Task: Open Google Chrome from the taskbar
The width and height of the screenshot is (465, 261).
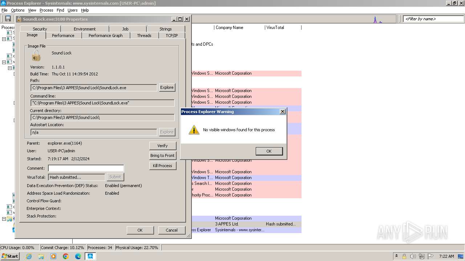Action: point(66,256)
